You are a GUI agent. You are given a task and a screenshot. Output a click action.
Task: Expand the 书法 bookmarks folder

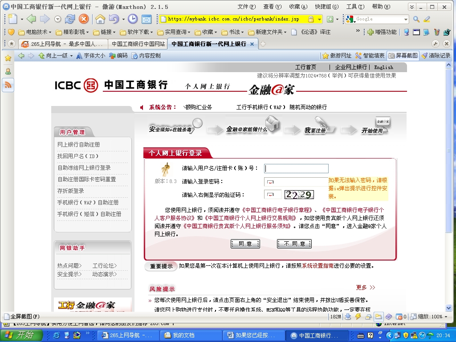click(232, 32)
